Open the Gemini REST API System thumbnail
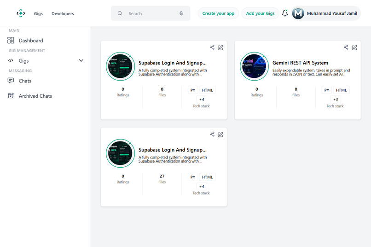Screen dimensions: 371x247 pos(255,66)
